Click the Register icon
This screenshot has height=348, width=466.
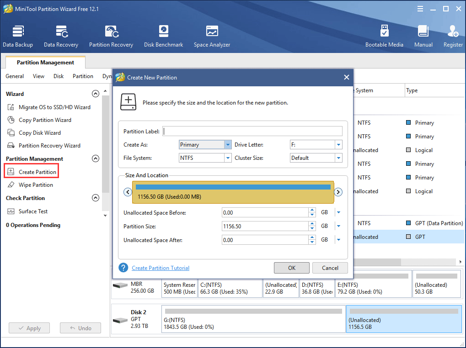click(x=453, y=36)
